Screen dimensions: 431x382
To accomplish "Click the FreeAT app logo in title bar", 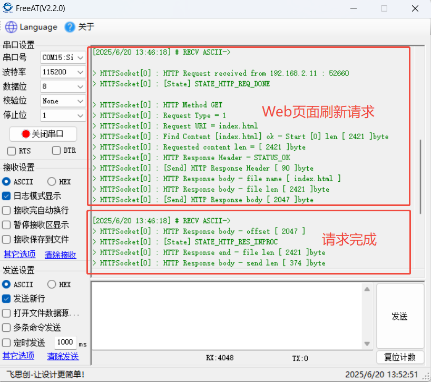I will (8, 8).
